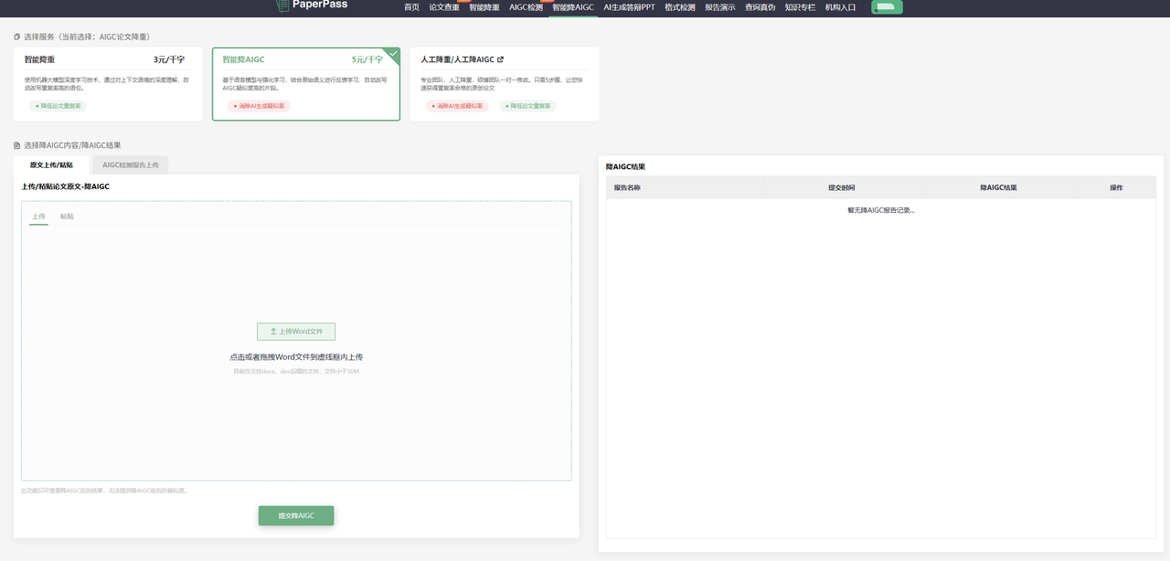
Task: Go to 机构入口
Action: tap(841, 7)
